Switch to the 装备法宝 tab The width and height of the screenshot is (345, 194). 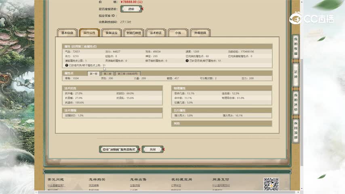tap(111, 33)
